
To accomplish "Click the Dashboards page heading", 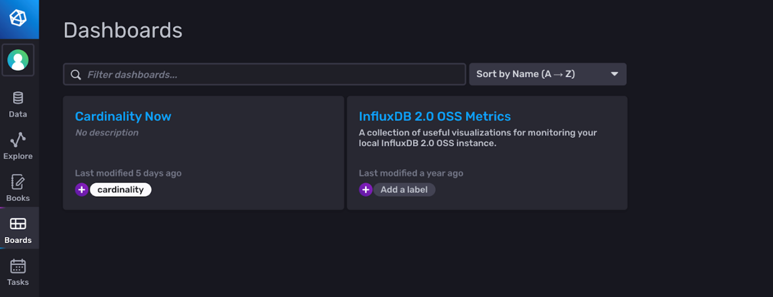I will pos(123,30).
